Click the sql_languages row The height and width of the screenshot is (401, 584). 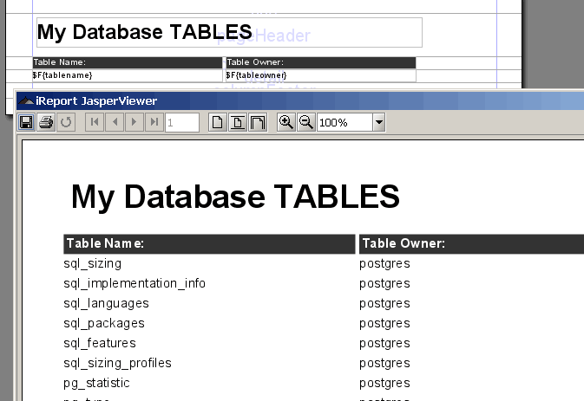[x=106, y=304]
